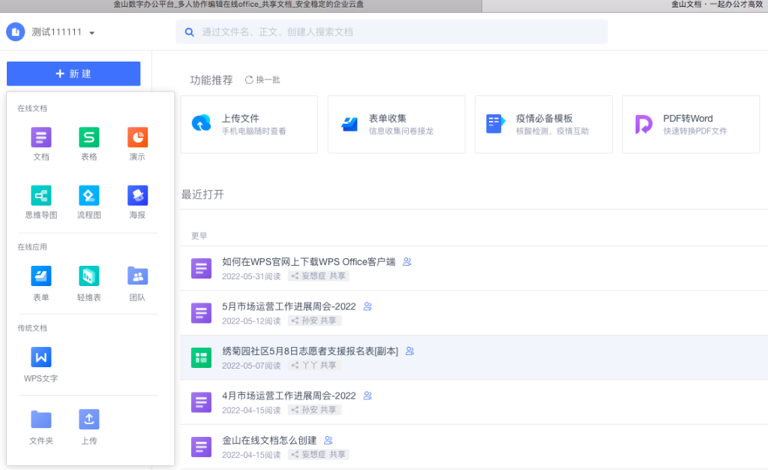Create a new 文件夹 folder
The width and height of the screenshot is (768, 470).
pos(40,427)
